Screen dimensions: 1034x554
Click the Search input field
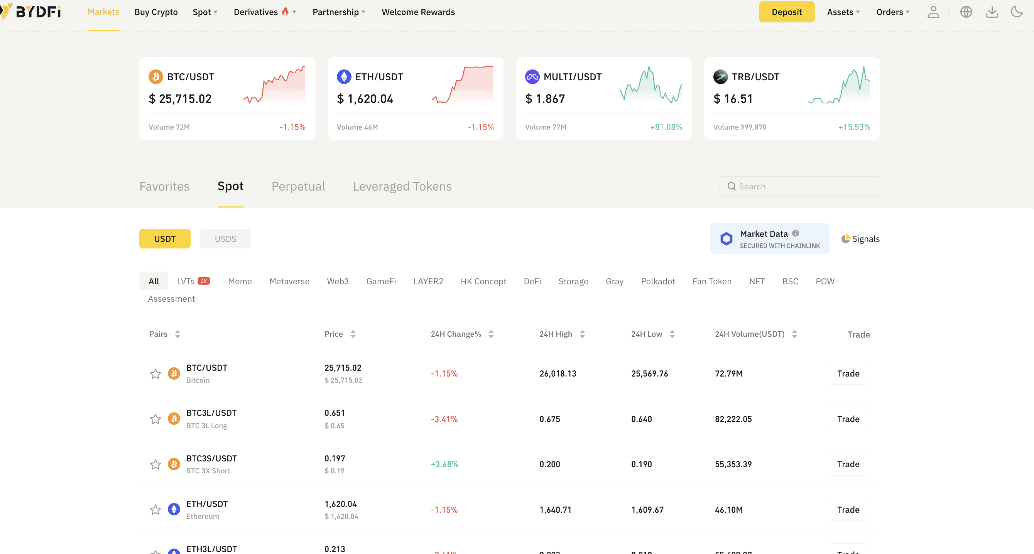point(799,186)
